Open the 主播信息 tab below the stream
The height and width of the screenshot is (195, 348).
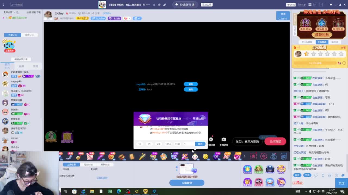pos(72,165)
